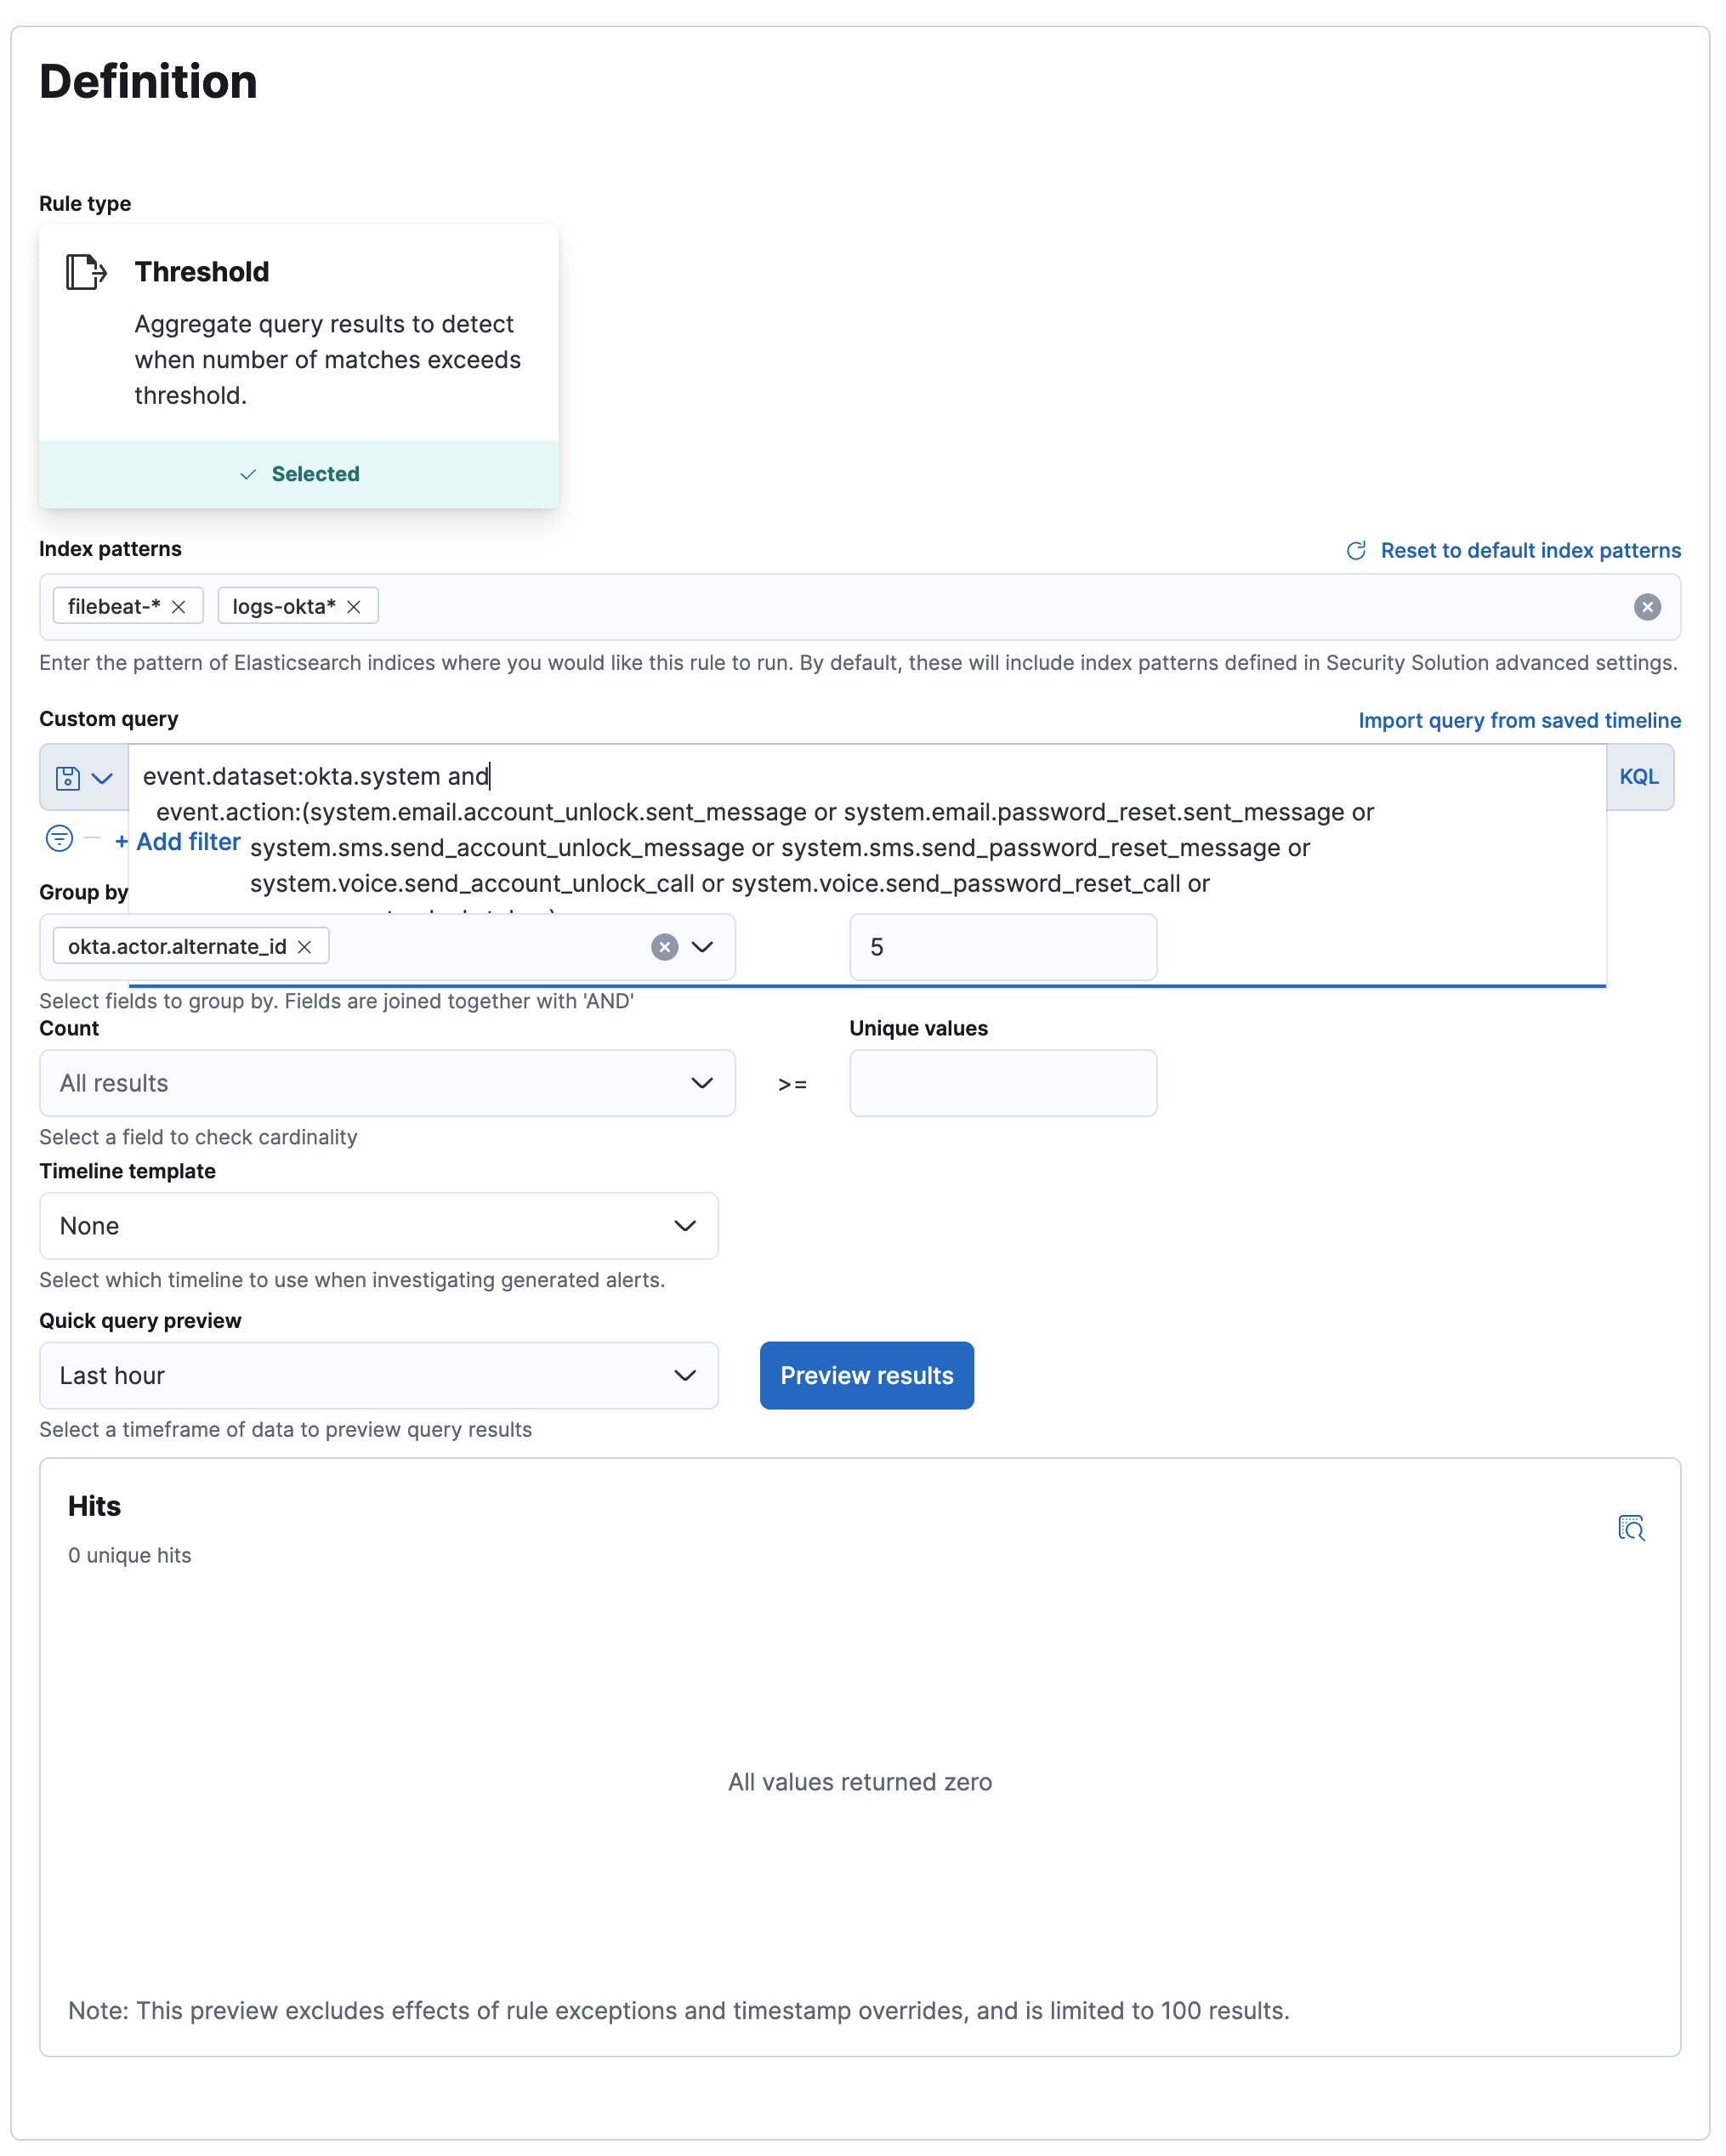Image resolution: width=1726 pixels, height=2156 pixels.
Task: Click the filter icon below the query bar
Action: 59,840
